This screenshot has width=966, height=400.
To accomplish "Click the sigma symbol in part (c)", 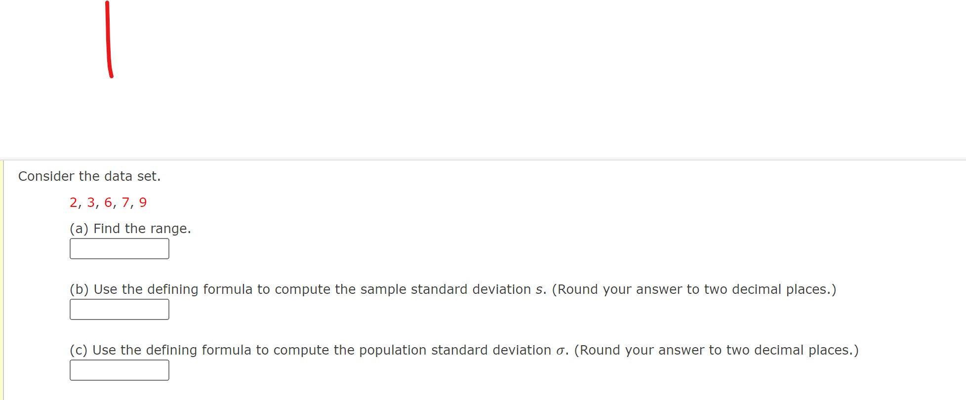I will (562, 350).
